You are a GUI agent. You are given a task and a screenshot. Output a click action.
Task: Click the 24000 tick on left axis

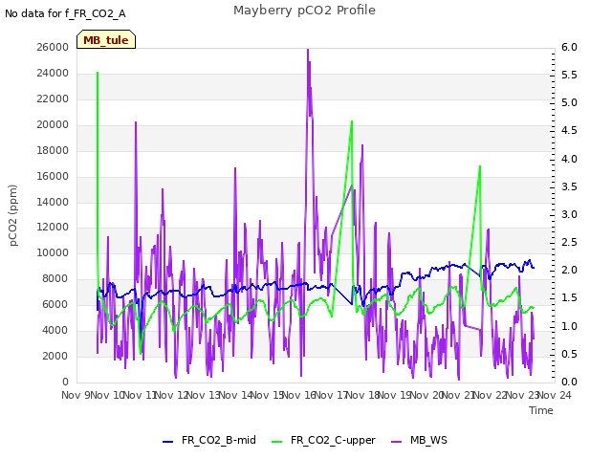point(53,73)
